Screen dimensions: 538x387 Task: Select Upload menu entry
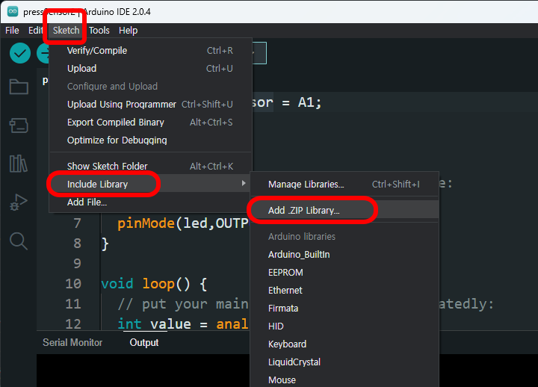coord(150,68)
